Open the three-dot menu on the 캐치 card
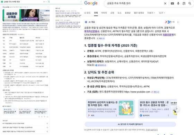Image resolution: width=194 pixels, height=135 pixels. (x=116, y=115)
